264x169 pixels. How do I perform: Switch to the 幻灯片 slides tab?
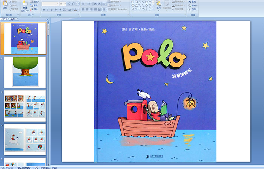pyautogui.click(x=5, y=20)
